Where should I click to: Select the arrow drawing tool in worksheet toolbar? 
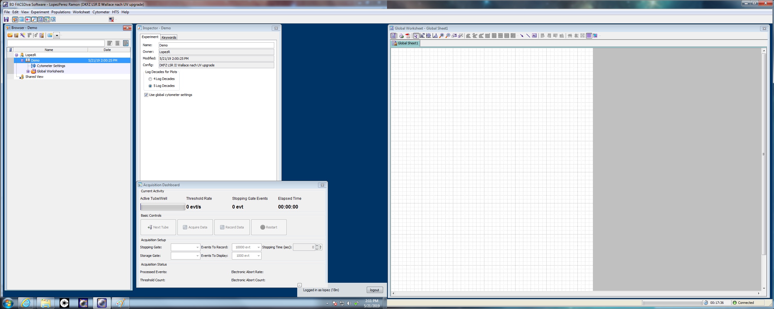click(522, 36)
